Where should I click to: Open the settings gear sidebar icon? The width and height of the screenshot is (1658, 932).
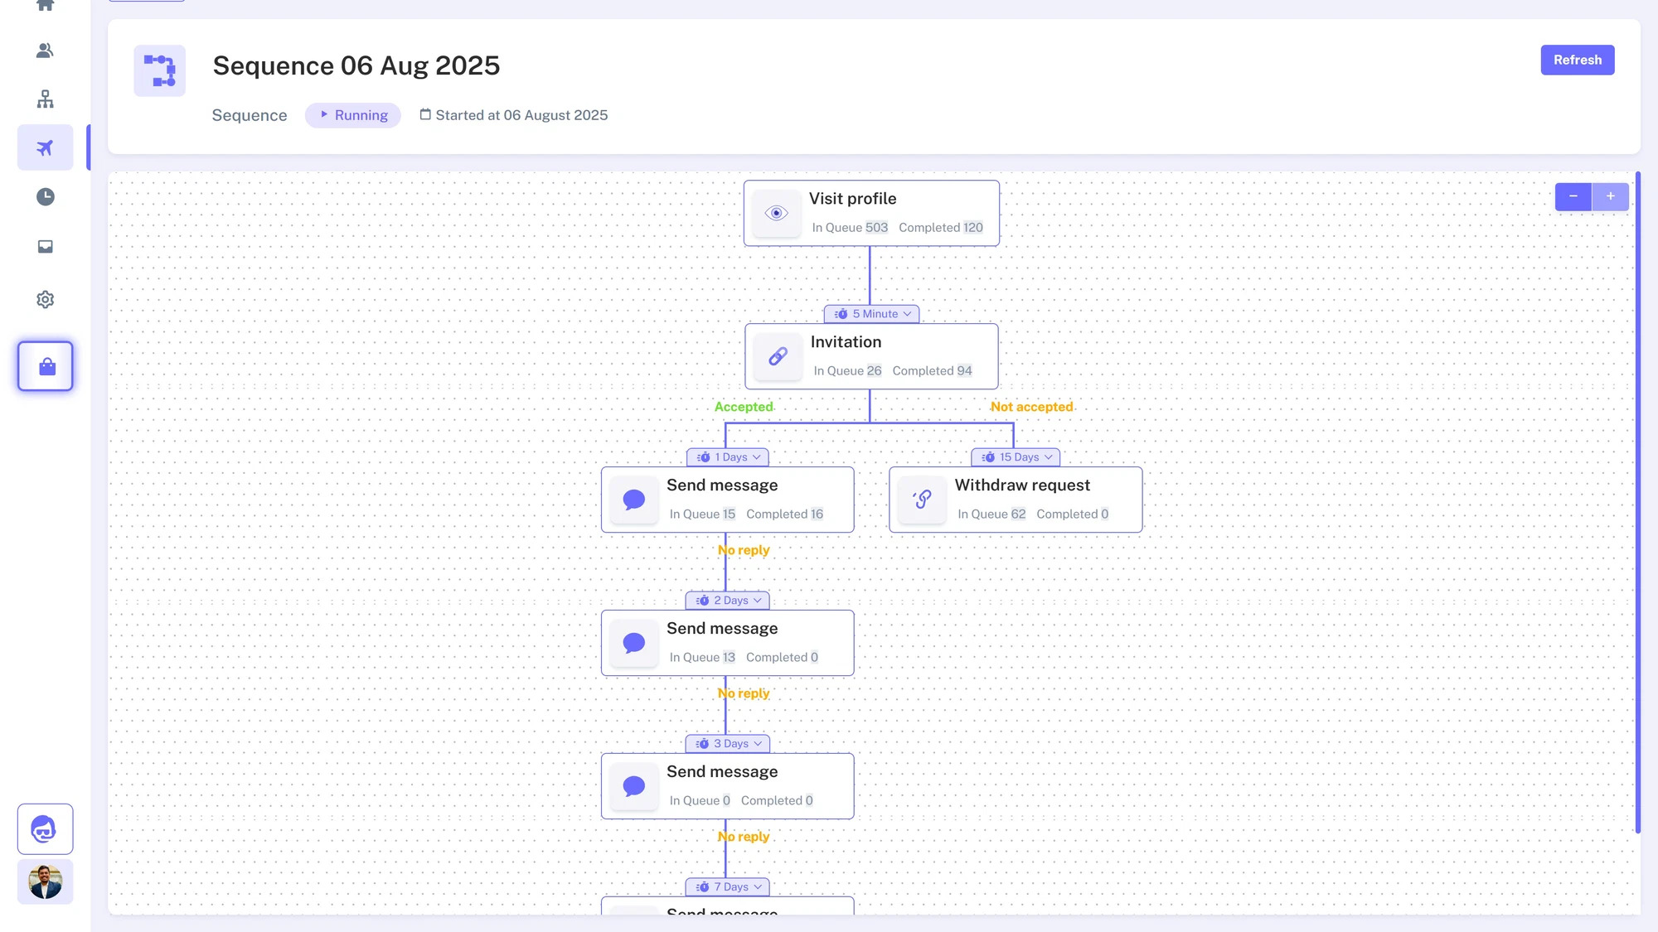(x=45, y=299)
